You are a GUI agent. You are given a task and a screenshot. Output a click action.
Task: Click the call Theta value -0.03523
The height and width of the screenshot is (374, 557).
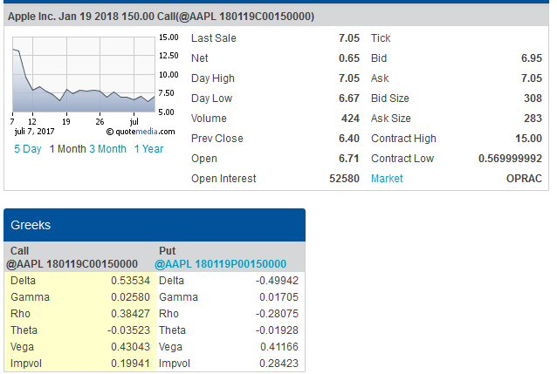point(128,330)
